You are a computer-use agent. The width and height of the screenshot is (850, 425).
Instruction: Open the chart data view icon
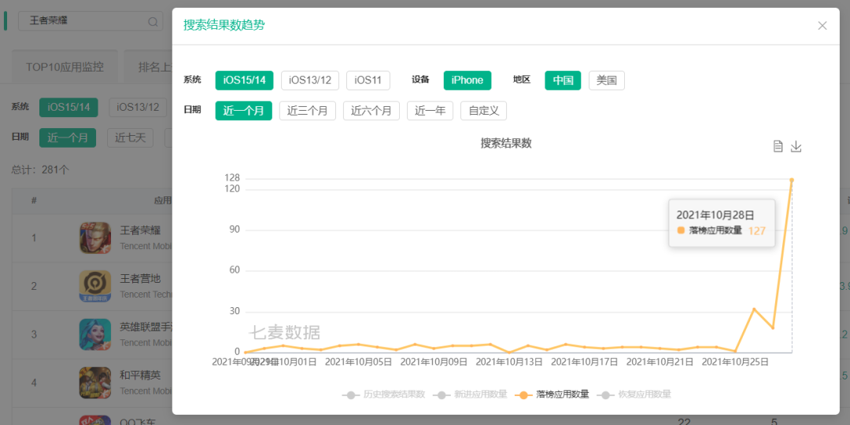778,146
